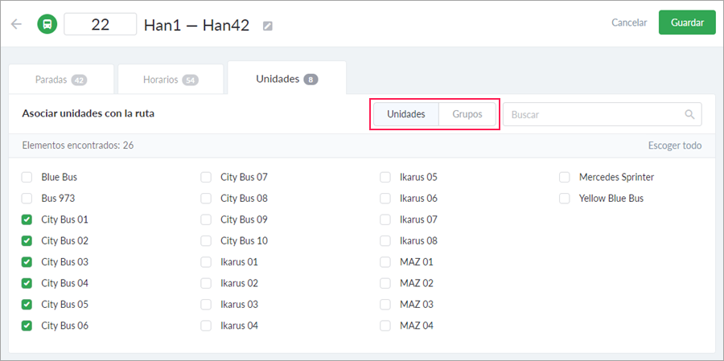Select the Unidades tab
The height and width of the screenshot is (361, 724).
coord(286,79)
